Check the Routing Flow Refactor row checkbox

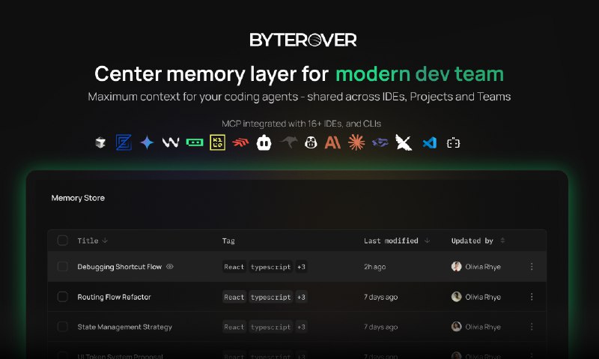(63, 297)
